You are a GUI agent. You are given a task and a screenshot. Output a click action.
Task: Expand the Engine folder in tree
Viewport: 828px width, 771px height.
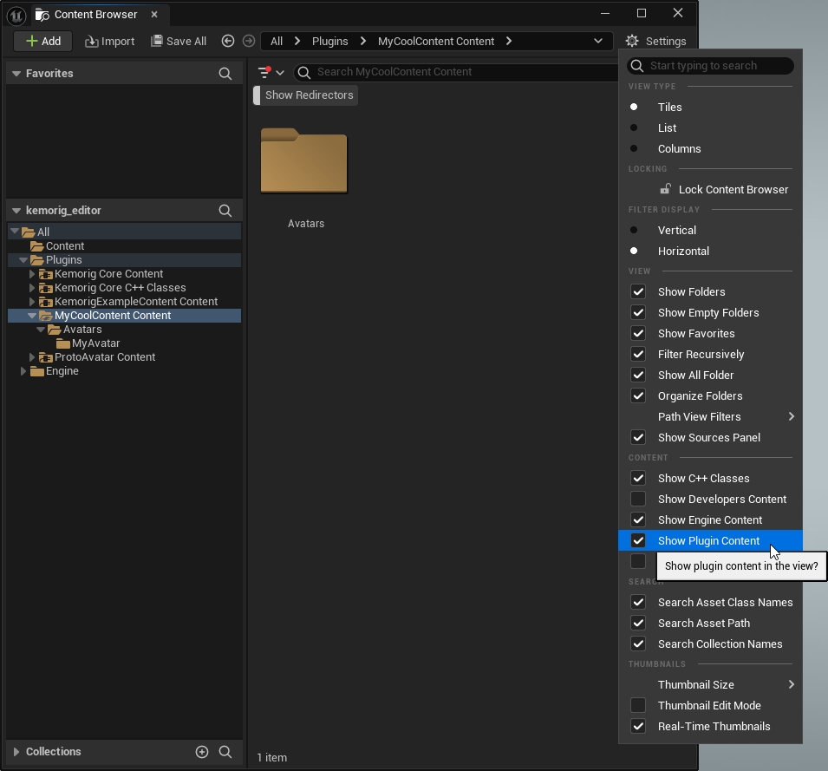[x=23, y=371]
